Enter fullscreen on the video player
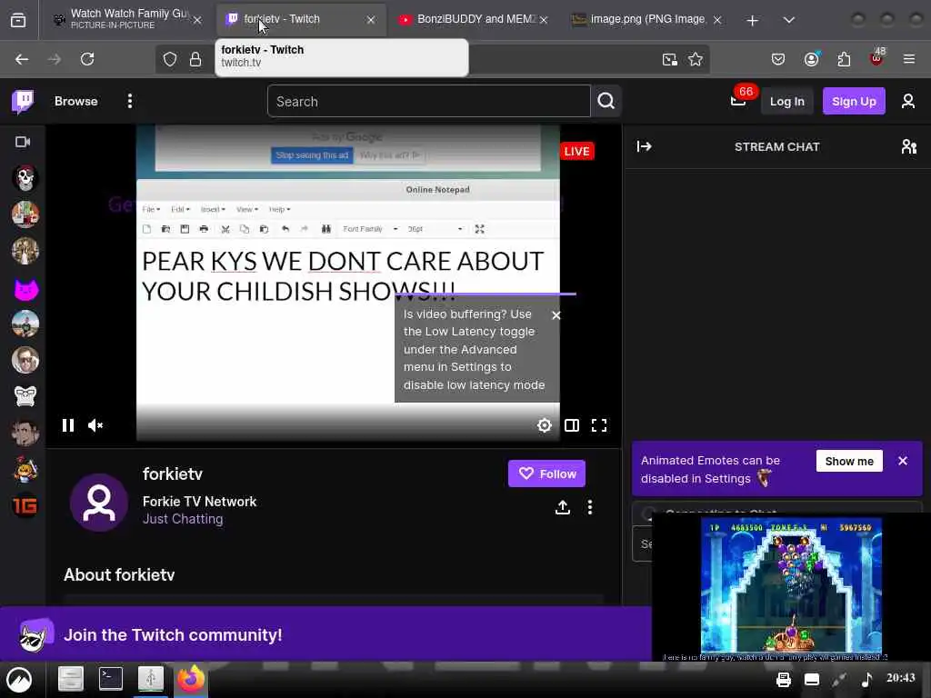Viewport: 931px width, 698px height. coord(599,425)
